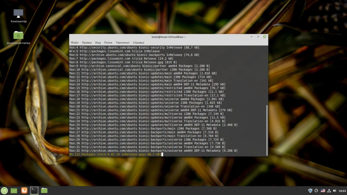Open the Поиск menu
Screen dimensions: 347x195
(x=108, y=42)
